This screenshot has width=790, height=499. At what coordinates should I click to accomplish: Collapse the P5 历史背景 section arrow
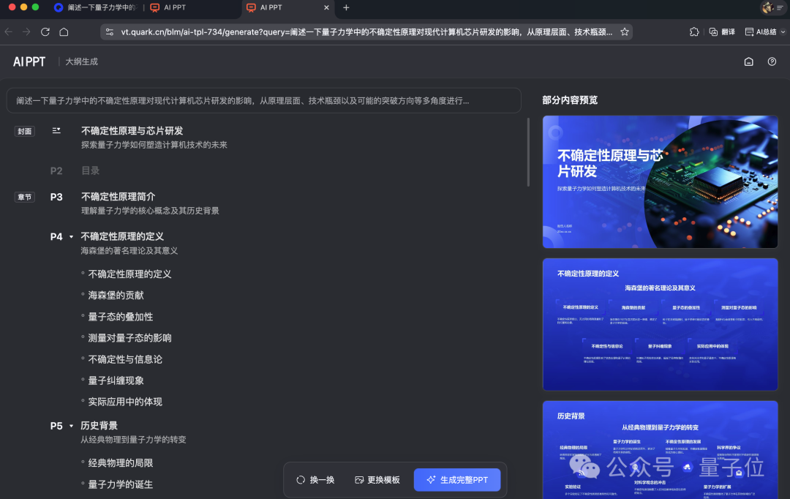coord(72,426)
